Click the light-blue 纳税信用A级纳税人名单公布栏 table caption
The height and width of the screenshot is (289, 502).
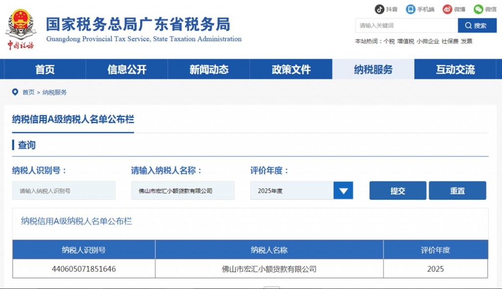(x=76, y=221)
